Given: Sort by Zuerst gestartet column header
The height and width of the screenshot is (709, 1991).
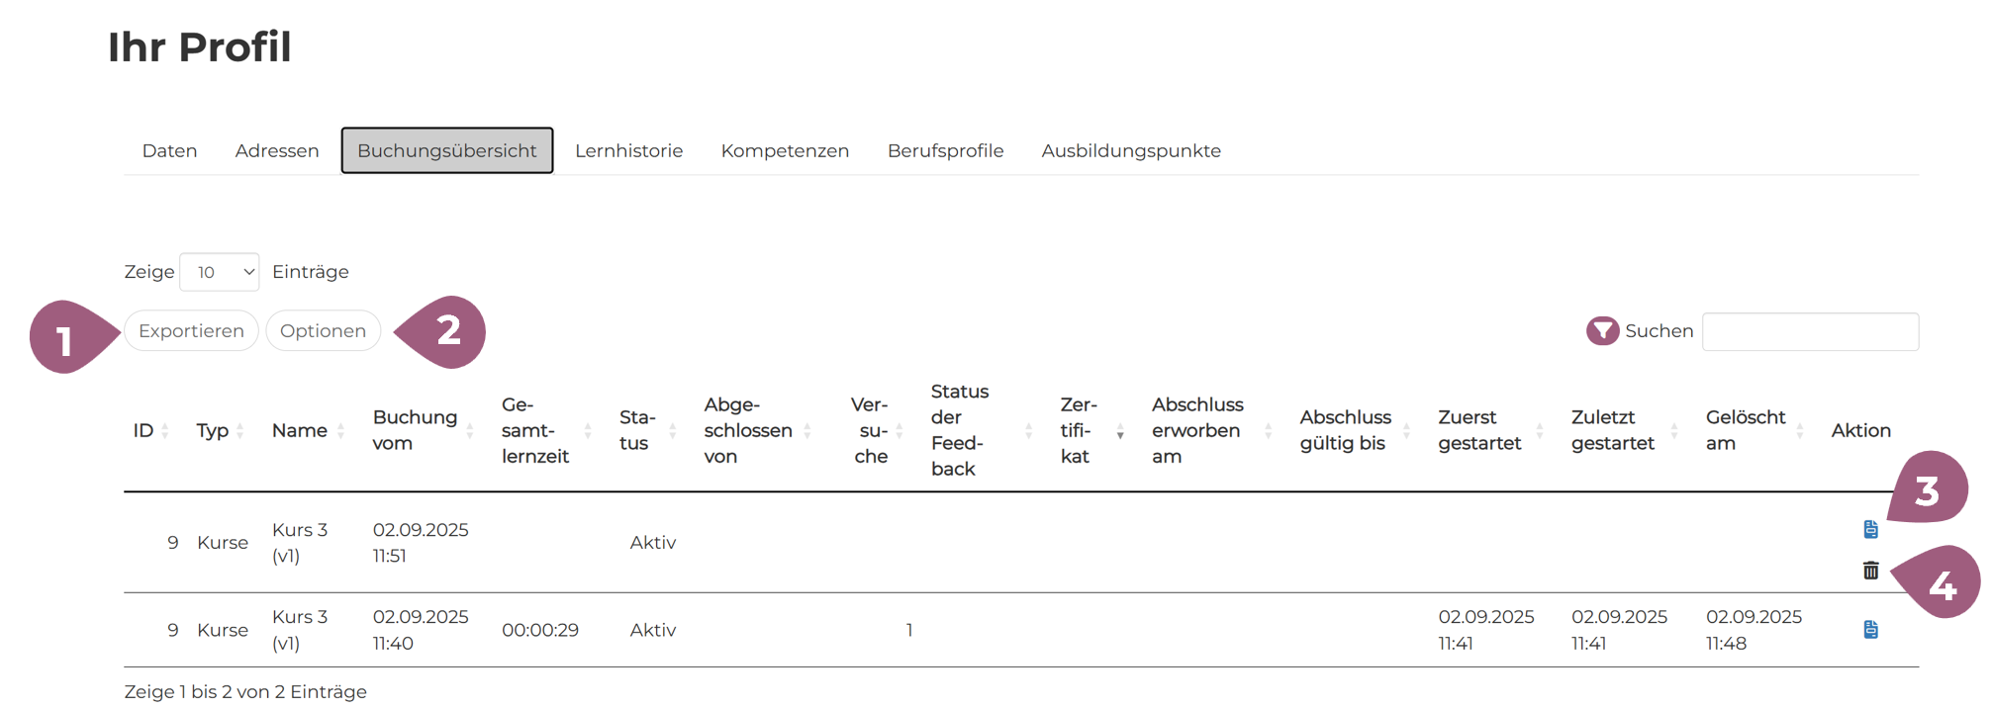Looking at the screenshot, I should tap(1479, 430).
